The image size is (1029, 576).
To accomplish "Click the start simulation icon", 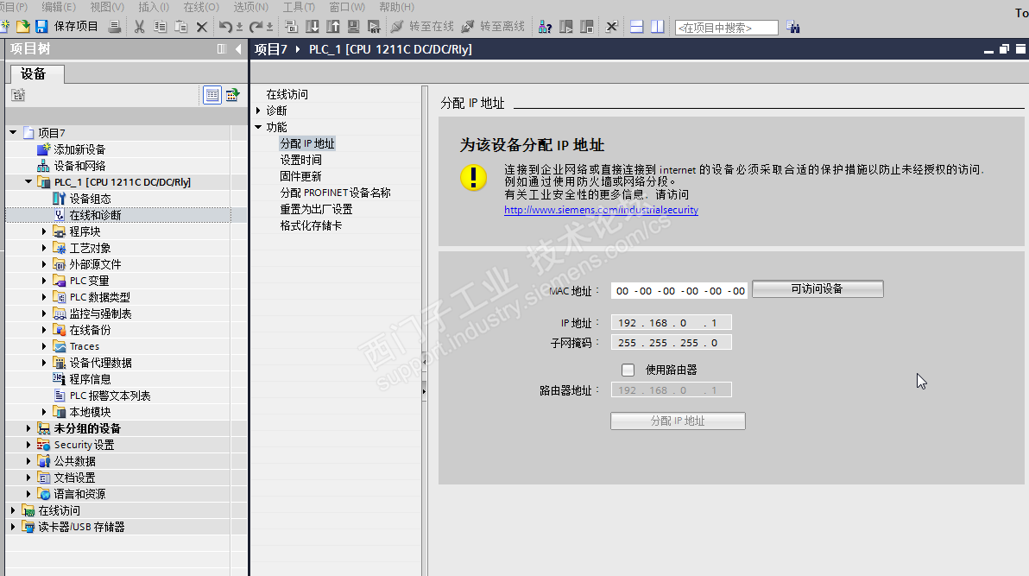I will [354, 27].
